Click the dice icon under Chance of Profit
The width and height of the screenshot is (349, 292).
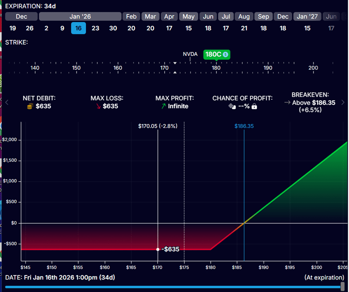point(231,106)
